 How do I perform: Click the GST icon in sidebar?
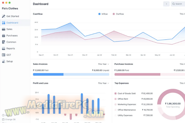4,55
